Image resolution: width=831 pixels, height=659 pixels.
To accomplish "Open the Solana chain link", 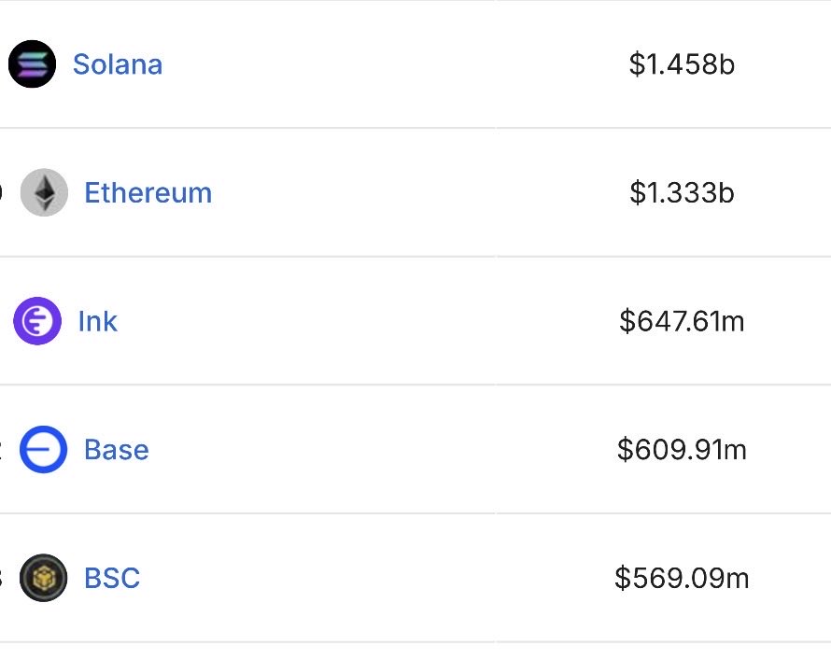I will coord(118,64).
